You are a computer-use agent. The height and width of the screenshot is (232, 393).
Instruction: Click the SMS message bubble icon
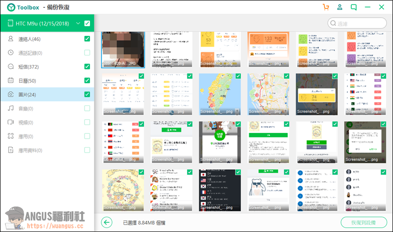pos(10,67)
